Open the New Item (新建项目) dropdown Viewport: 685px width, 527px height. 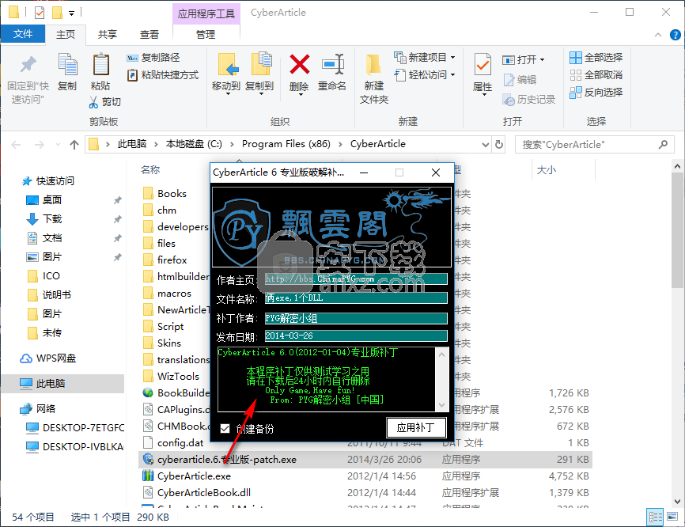(x=425, y=57)
